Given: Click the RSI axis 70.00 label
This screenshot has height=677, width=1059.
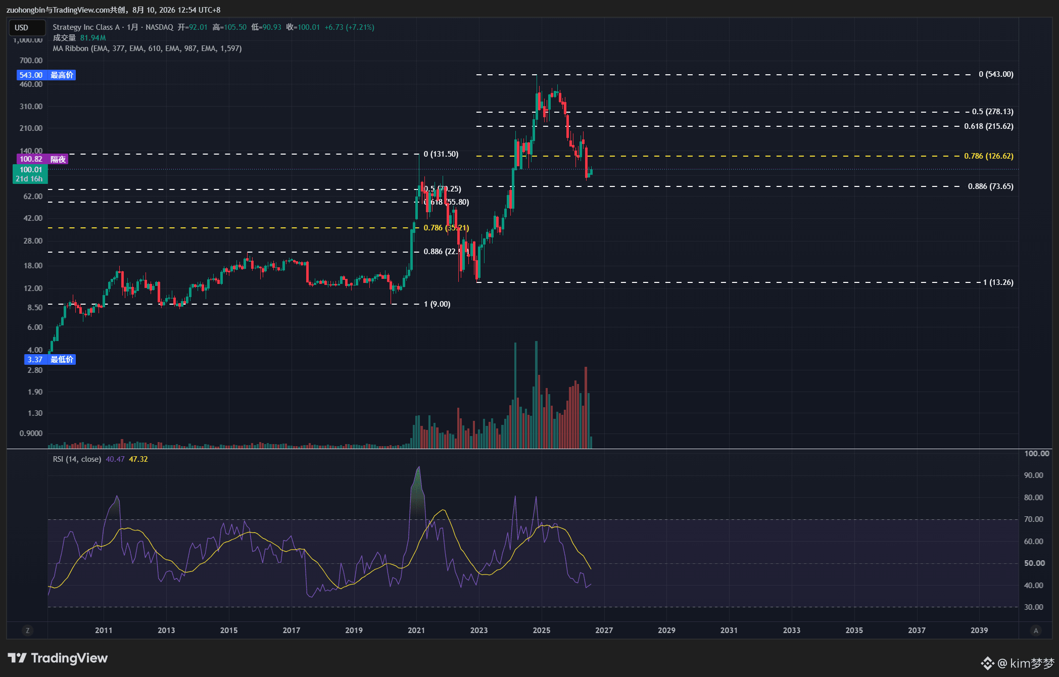Looking at the screenshot, I should point(1034,519).
